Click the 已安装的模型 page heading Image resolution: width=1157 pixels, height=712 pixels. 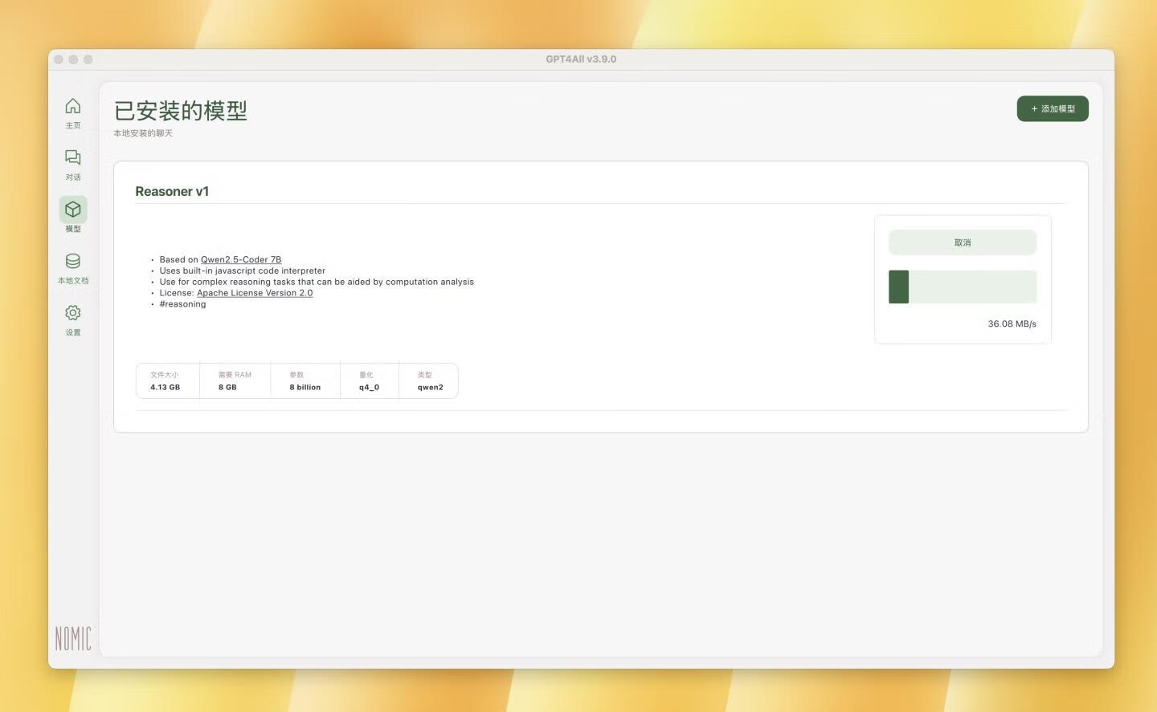[181, 110]
